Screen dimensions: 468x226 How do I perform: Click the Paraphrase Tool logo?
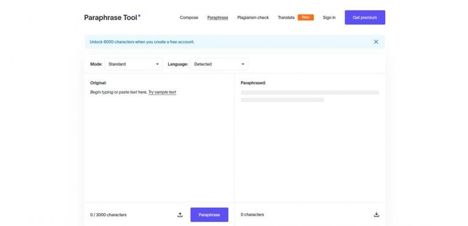coord(112,18)
